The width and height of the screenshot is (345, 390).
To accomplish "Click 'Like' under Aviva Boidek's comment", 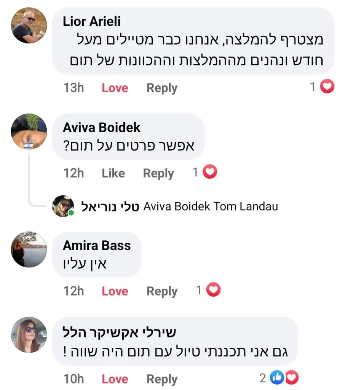I will point(113,173).
